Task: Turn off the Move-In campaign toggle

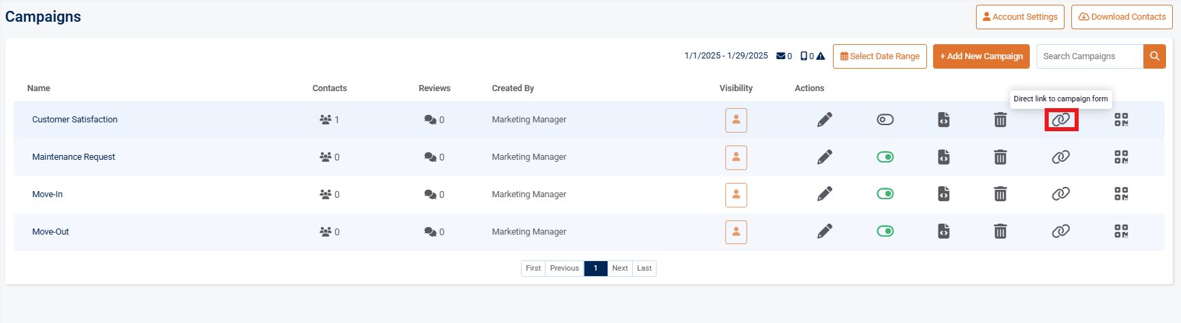Action: coord(885,194)
